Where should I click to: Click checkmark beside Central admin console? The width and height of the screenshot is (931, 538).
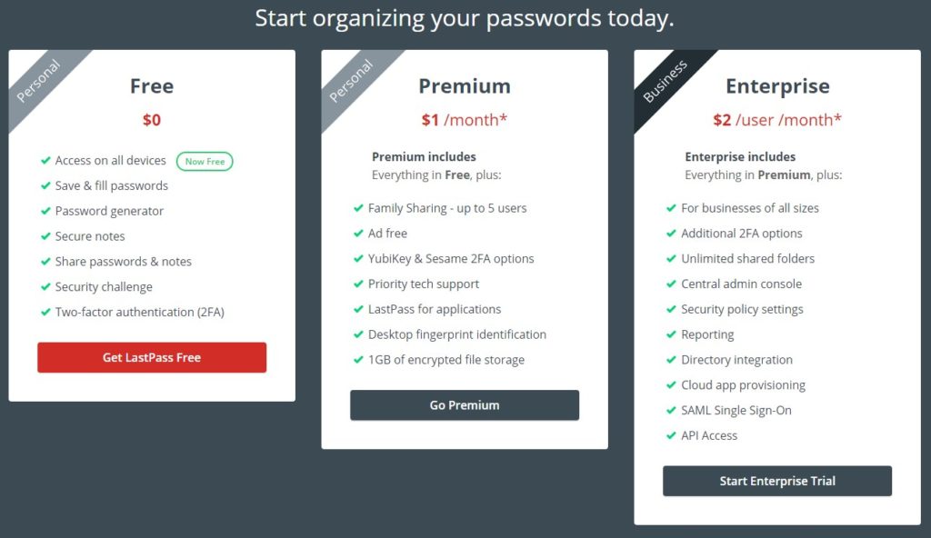[671, 284]
